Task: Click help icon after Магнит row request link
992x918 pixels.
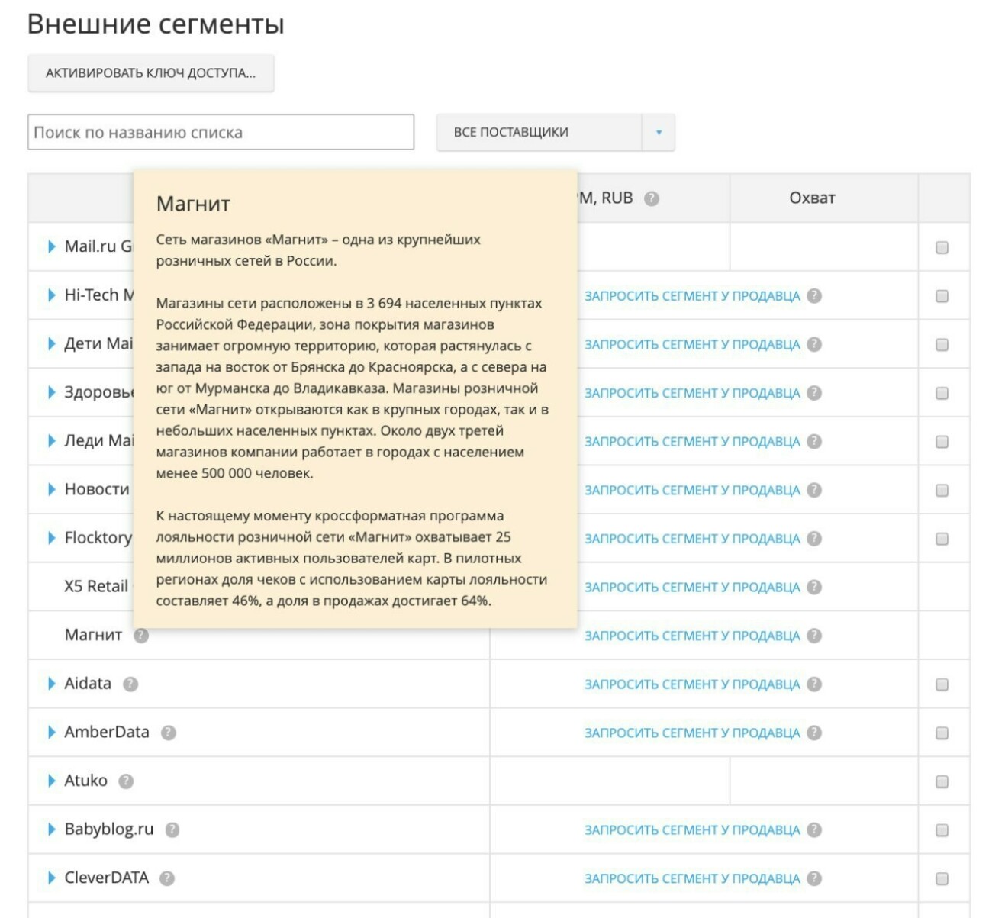Action: click(x=814, y=636)
